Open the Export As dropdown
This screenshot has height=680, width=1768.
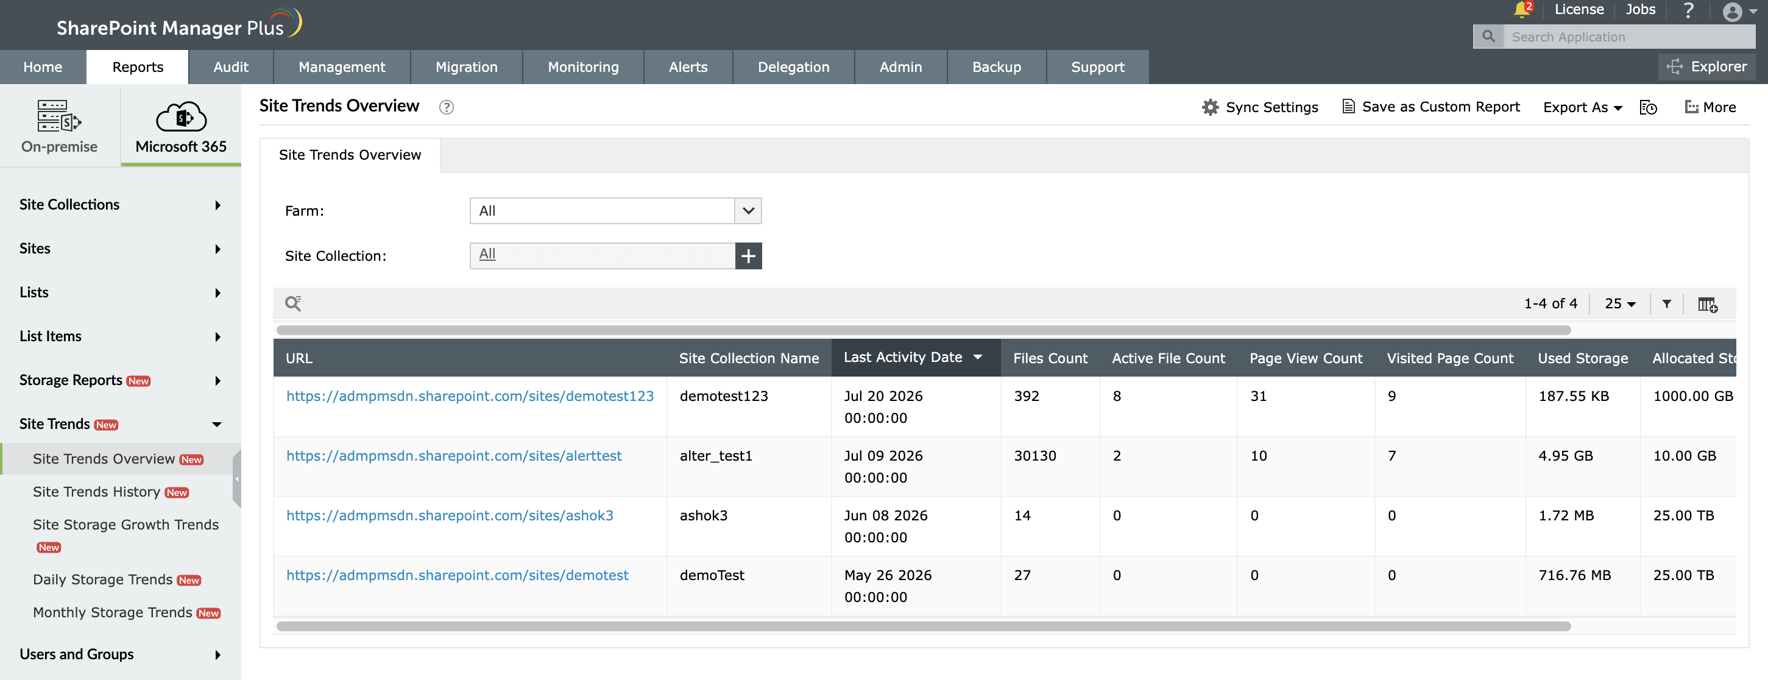click(1582, 107)
